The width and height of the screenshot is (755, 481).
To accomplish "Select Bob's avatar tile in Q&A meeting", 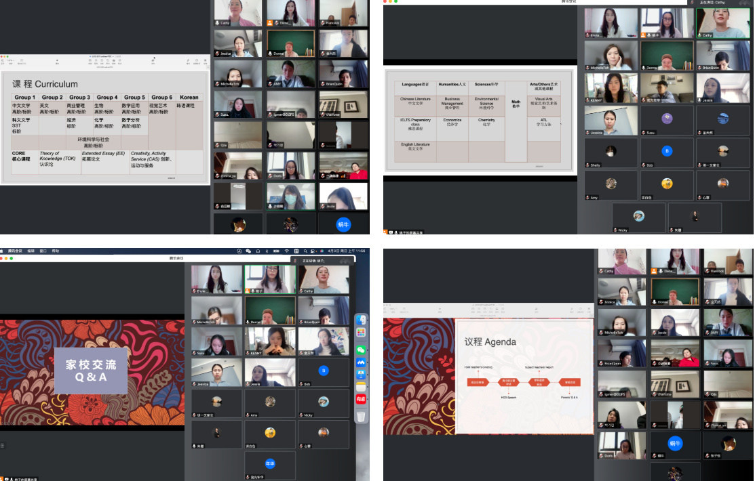I will click(x=324, y=373).
